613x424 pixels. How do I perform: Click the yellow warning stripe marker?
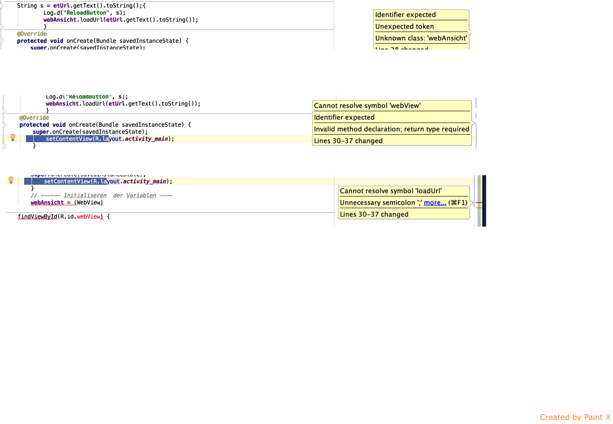click(x=479, y=207)
